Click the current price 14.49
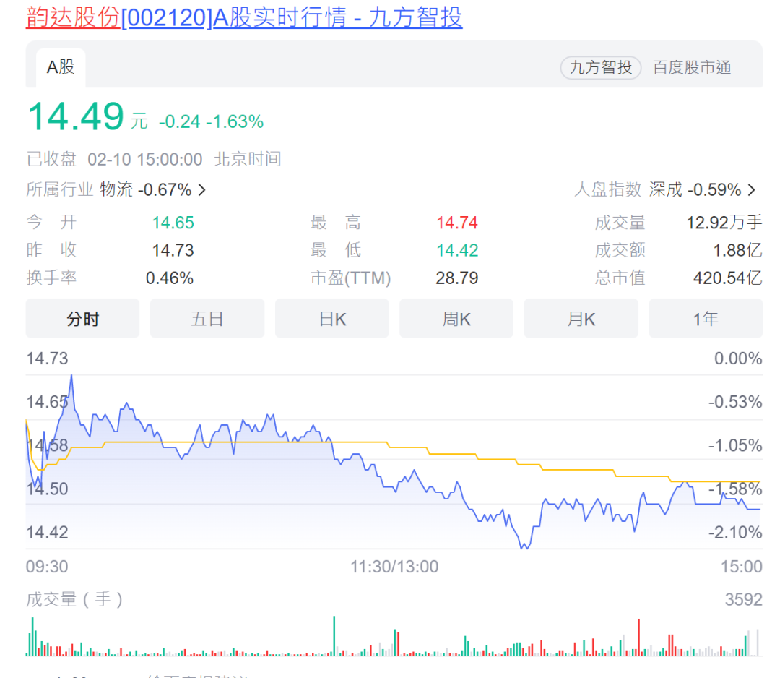 point(75,117)
